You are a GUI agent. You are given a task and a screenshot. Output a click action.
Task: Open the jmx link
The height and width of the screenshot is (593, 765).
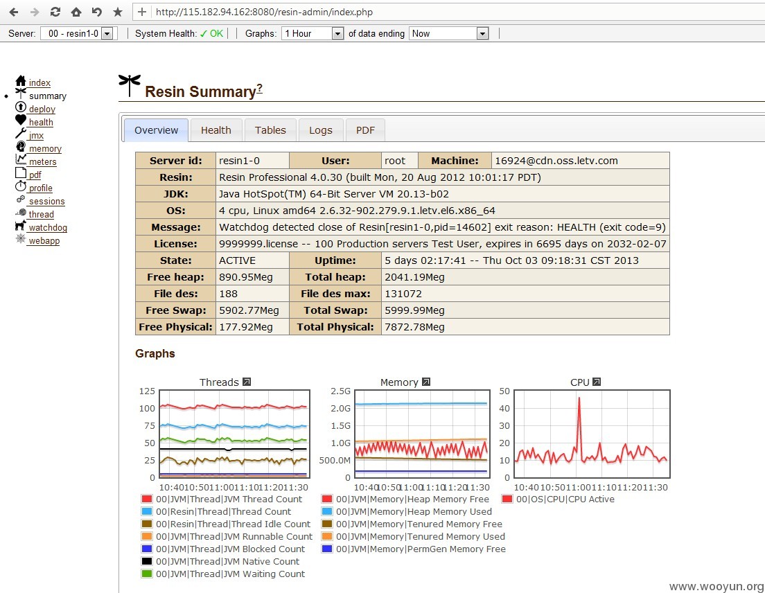[36, 136]
